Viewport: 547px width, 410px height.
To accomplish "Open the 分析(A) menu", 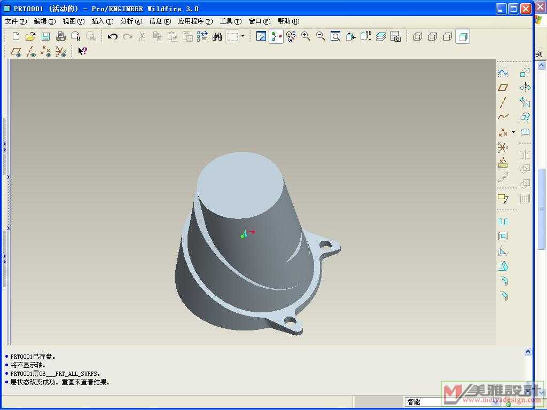I will pos(131,21).
